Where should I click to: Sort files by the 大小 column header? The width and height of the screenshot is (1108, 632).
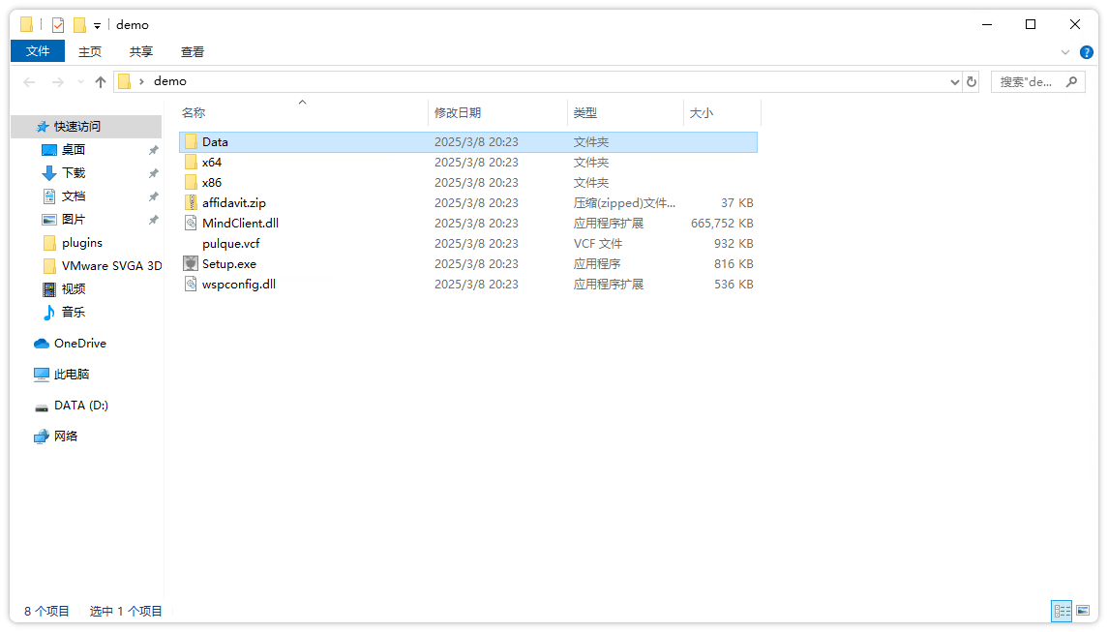[702, 113]
